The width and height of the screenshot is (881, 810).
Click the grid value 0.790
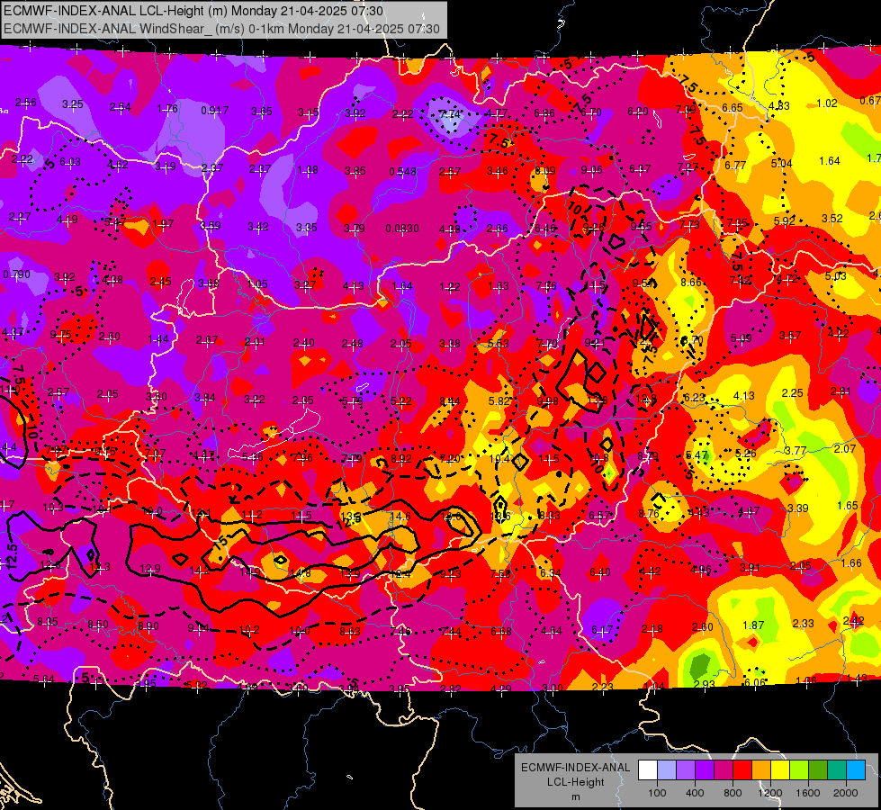[x=17, y=274]
